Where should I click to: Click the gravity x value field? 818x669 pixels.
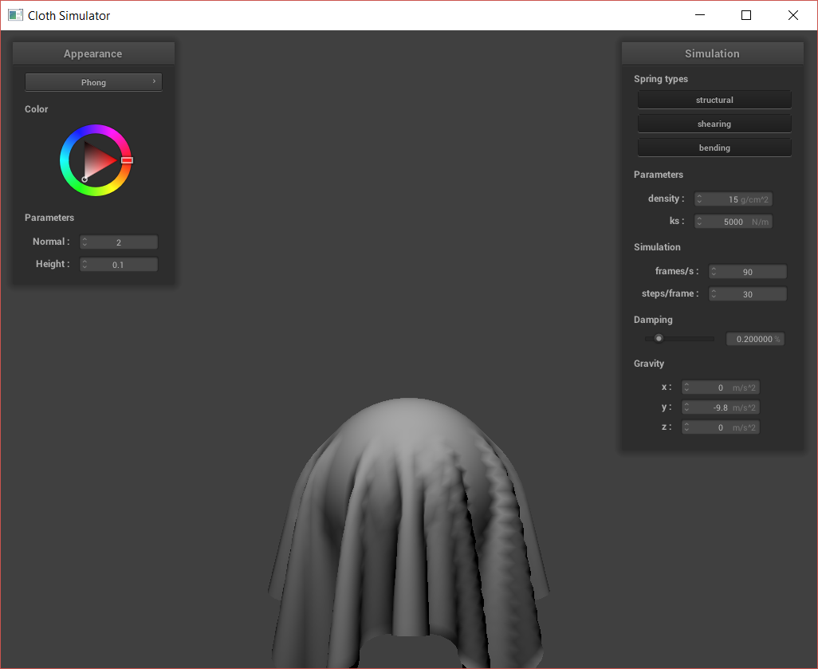tap(721, 388)
